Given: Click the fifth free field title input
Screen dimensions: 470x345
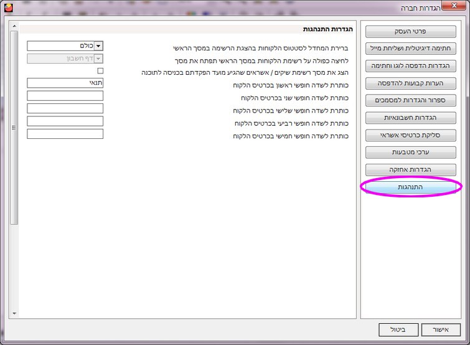Looking at the screenshot, I should (65, 134).
